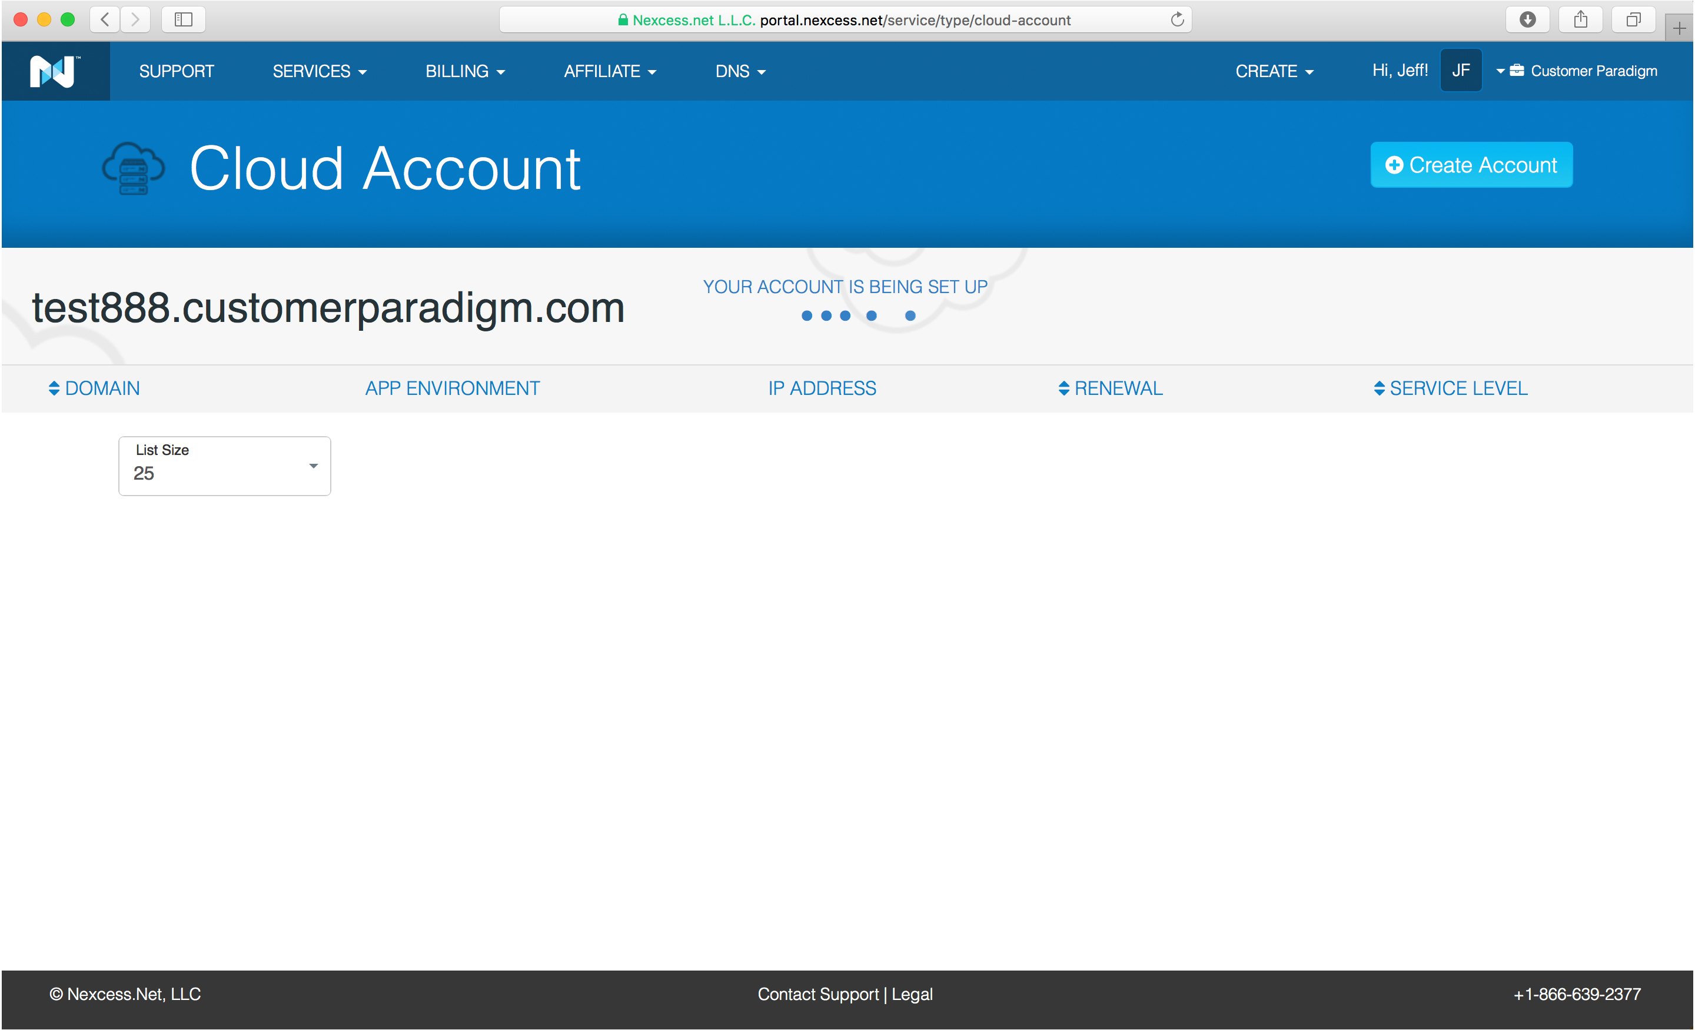The width and height of the screenshot is (1695, 1030).
Task: Show all tabs overview in Safari
Action: click(1633, 19)
